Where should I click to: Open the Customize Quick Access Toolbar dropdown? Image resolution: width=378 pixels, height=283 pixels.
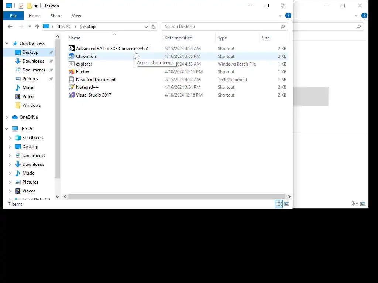[36, 6]
